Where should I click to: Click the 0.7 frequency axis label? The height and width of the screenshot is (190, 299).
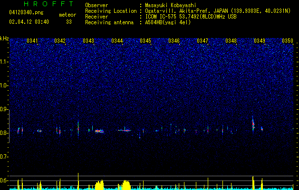pos(4,157)
